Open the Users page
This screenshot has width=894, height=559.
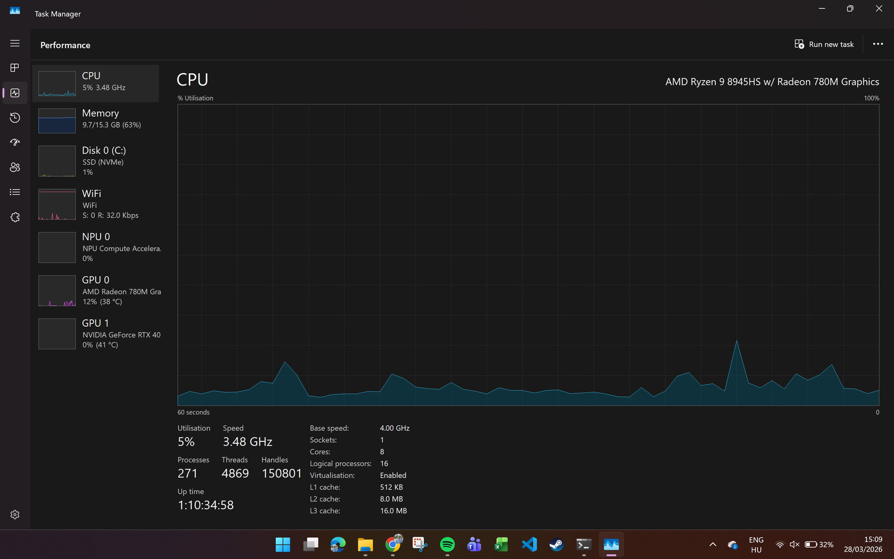point(15,167)
